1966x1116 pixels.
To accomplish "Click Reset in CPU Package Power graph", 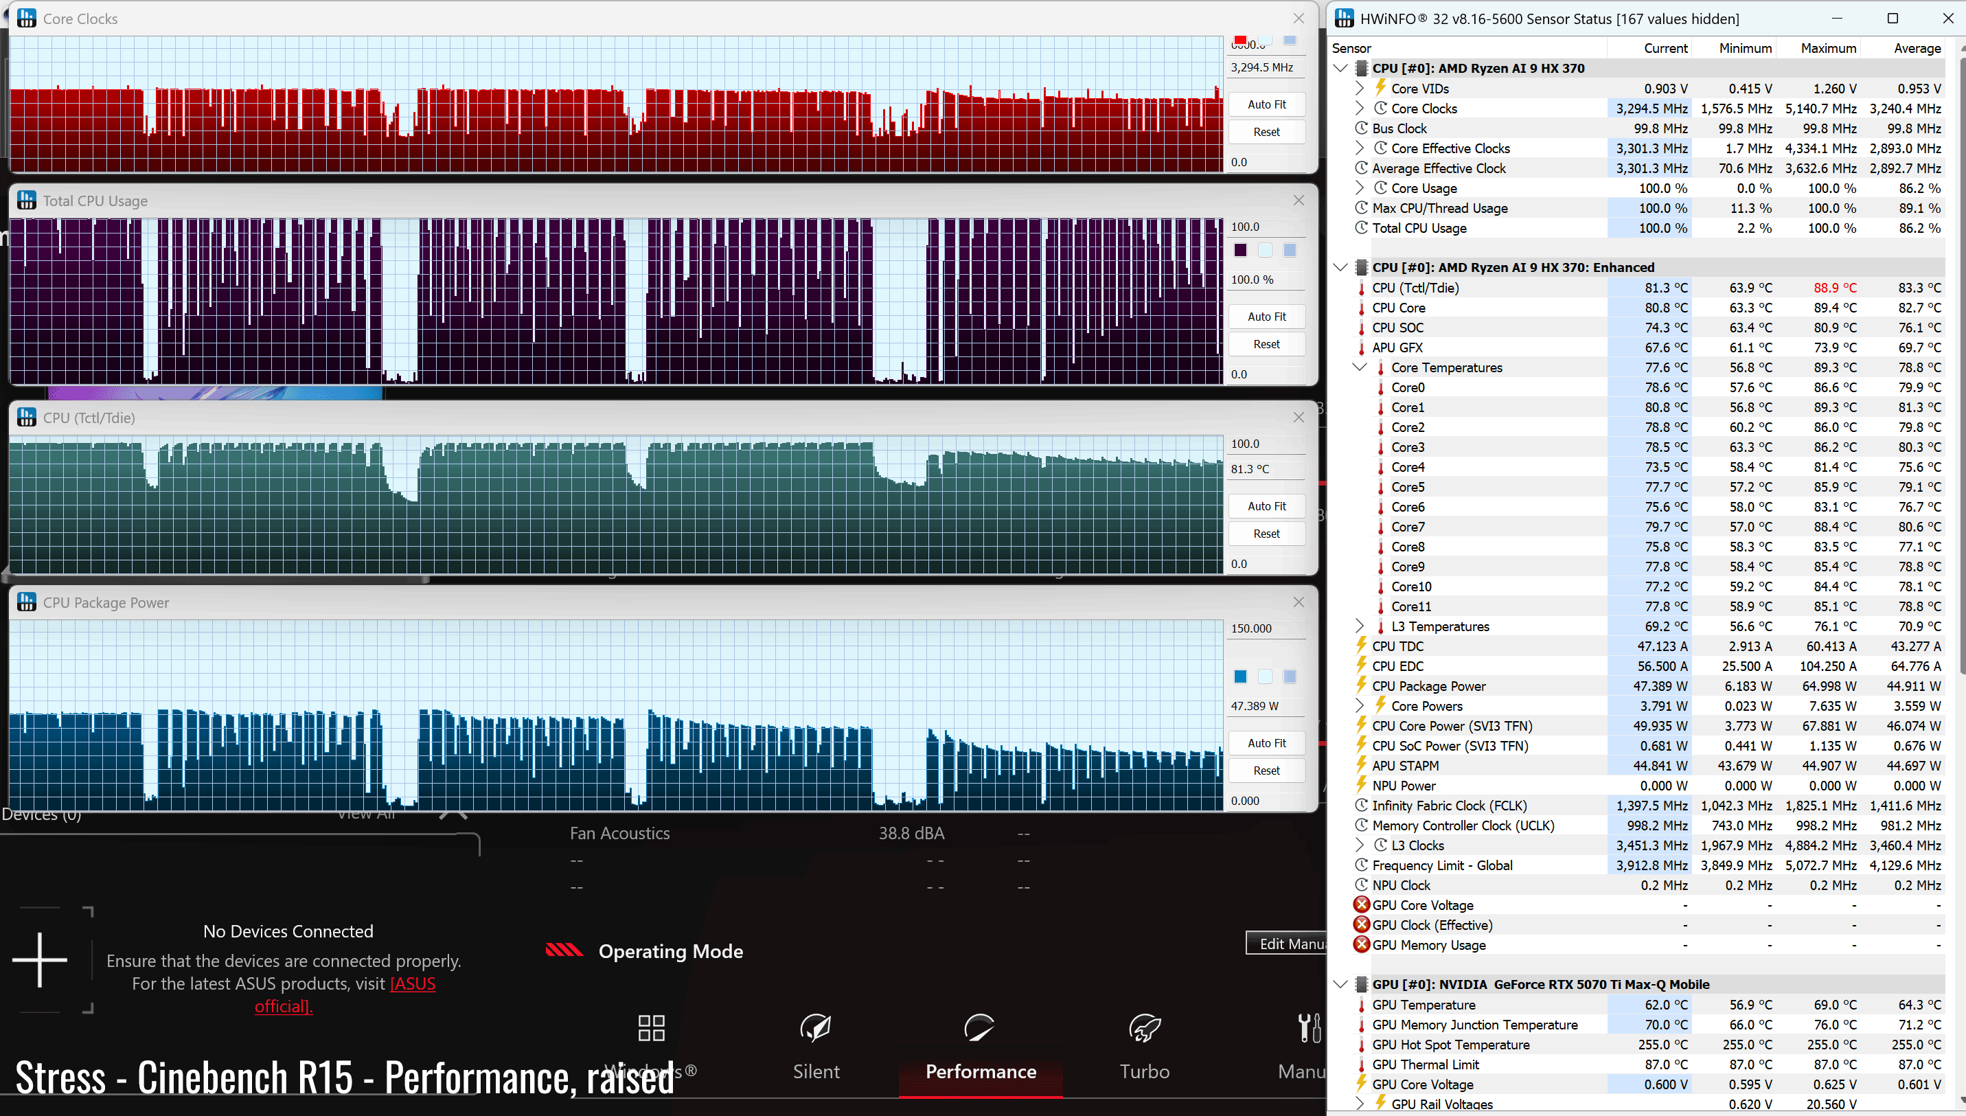I will (x=1266, y=771).
